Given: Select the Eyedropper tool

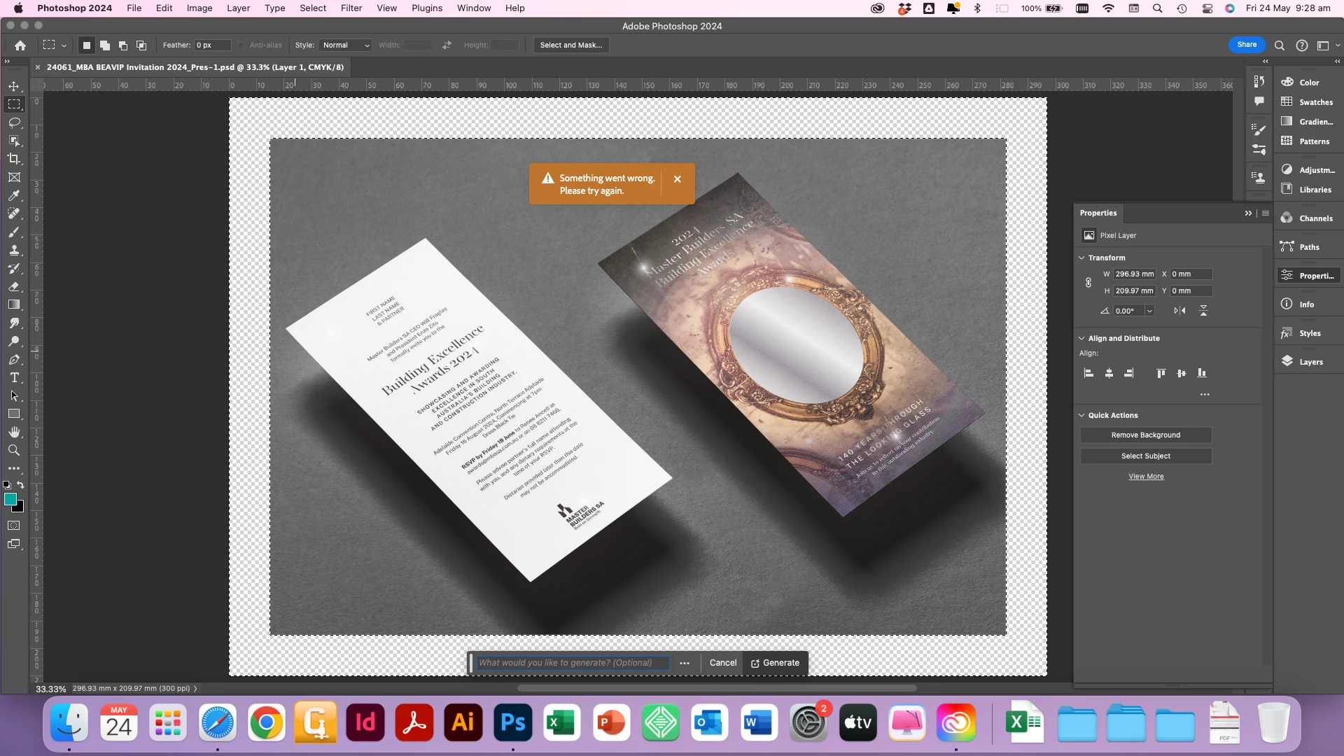Looking at the screenshot, I should click(x=14, y=195).
